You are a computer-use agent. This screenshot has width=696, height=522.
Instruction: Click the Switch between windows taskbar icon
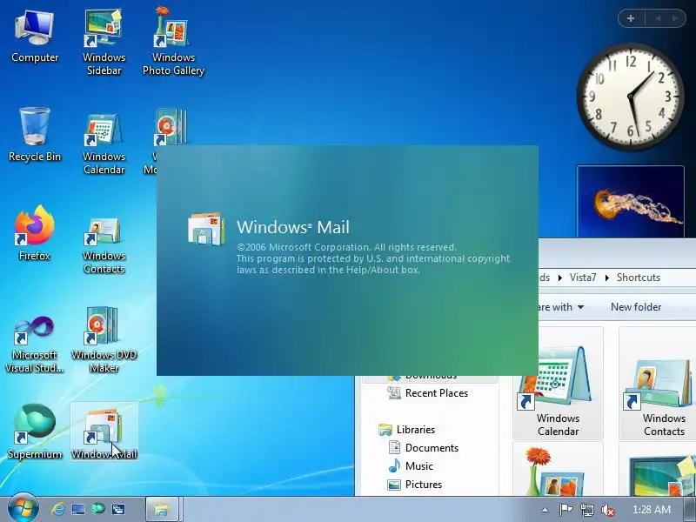click(118, 509)
